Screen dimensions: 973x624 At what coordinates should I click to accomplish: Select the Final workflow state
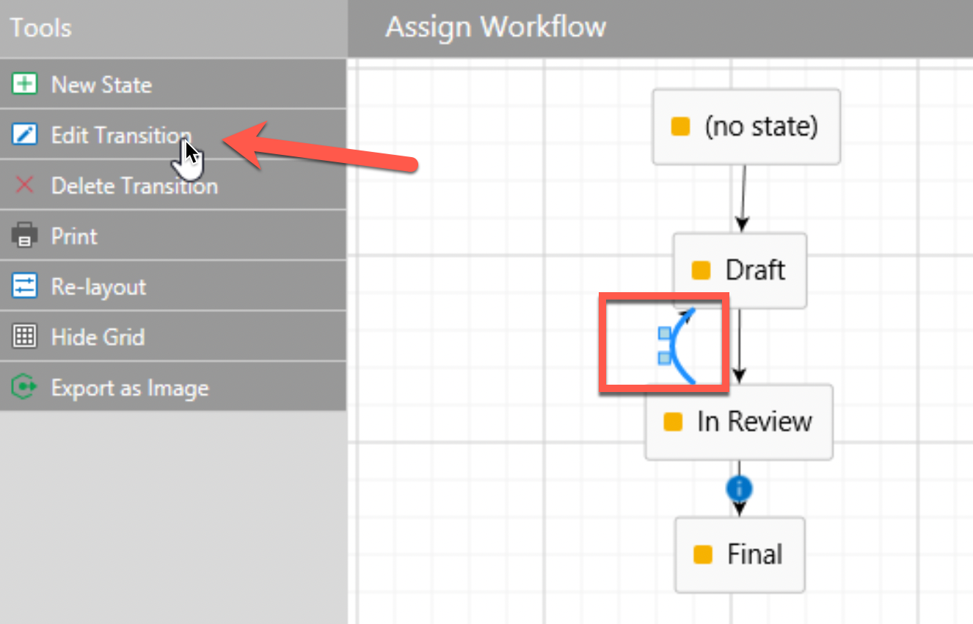coord(740,554)
